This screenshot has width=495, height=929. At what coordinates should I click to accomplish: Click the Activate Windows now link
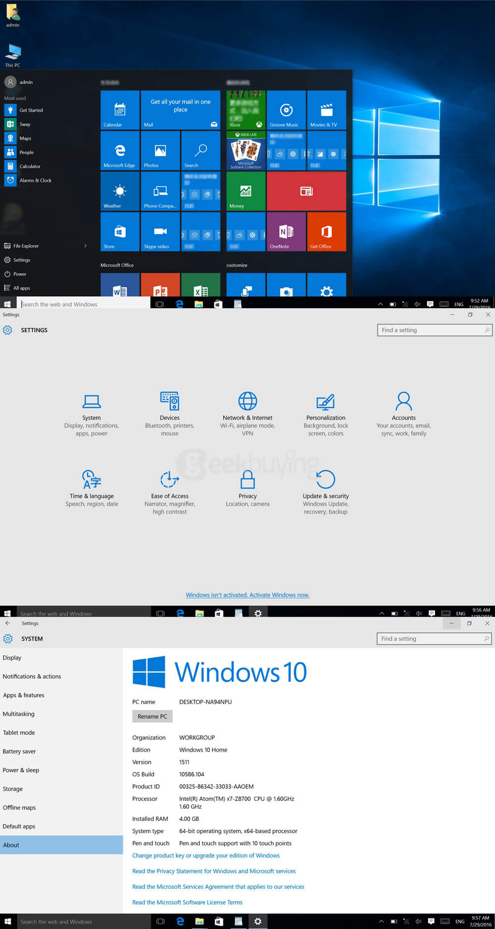pyautogui.click(x=247, y=595)
